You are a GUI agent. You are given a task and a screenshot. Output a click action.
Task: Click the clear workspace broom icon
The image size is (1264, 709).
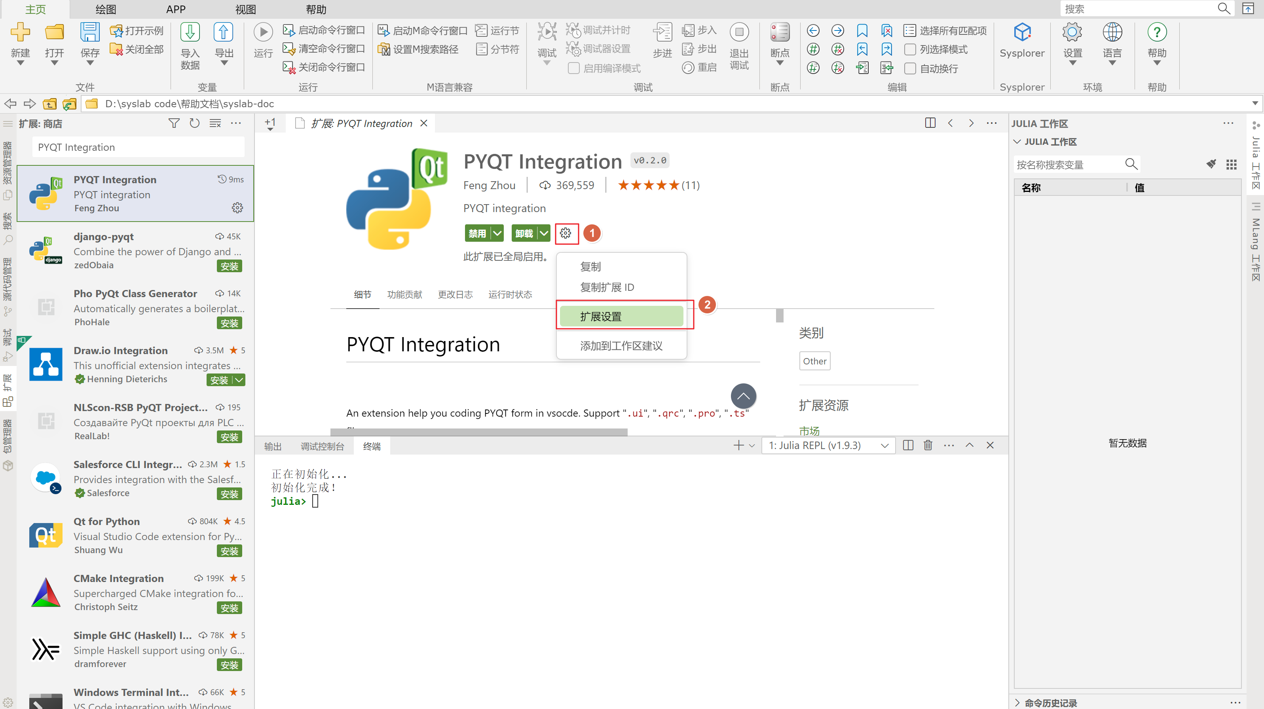(1211, 164)
